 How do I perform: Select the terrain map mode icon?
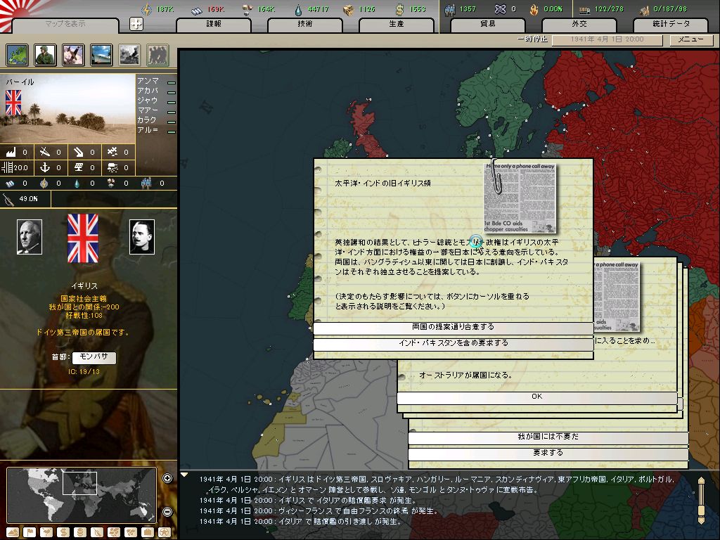pyautogui.click(x=13, y=532)
